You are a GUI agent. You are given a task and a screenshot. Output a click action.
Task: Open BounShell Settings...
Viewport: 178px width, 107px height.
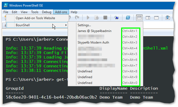pos(106,25)
